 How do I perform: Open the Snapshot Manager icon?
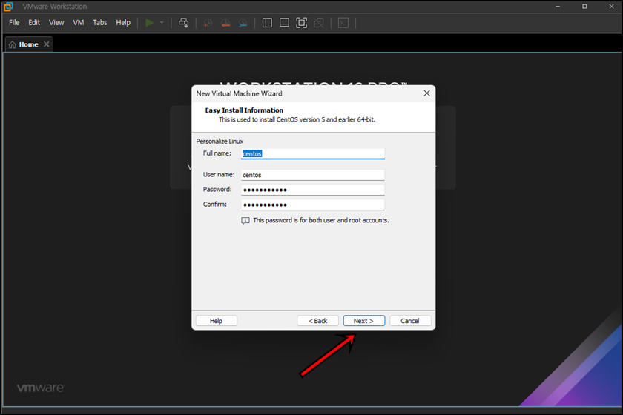pos(243,23)
